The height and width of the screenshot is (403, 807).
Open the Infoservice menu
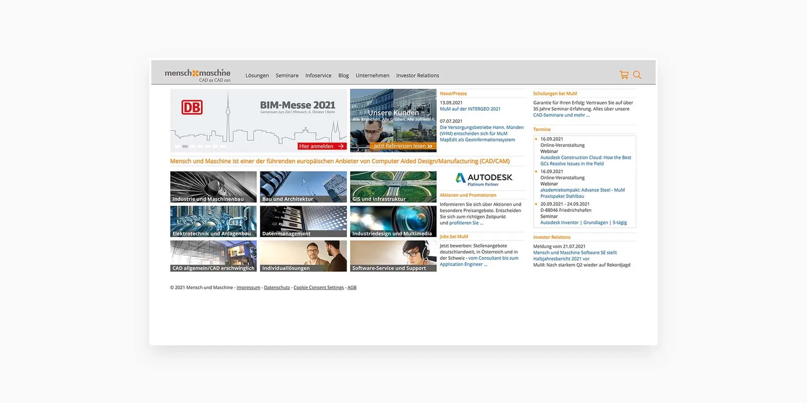click(x=318, y=76)
